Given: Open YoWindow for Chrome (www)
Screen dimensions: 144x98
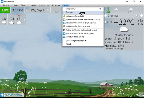Looking at the screenshot, I should [83, 26].
